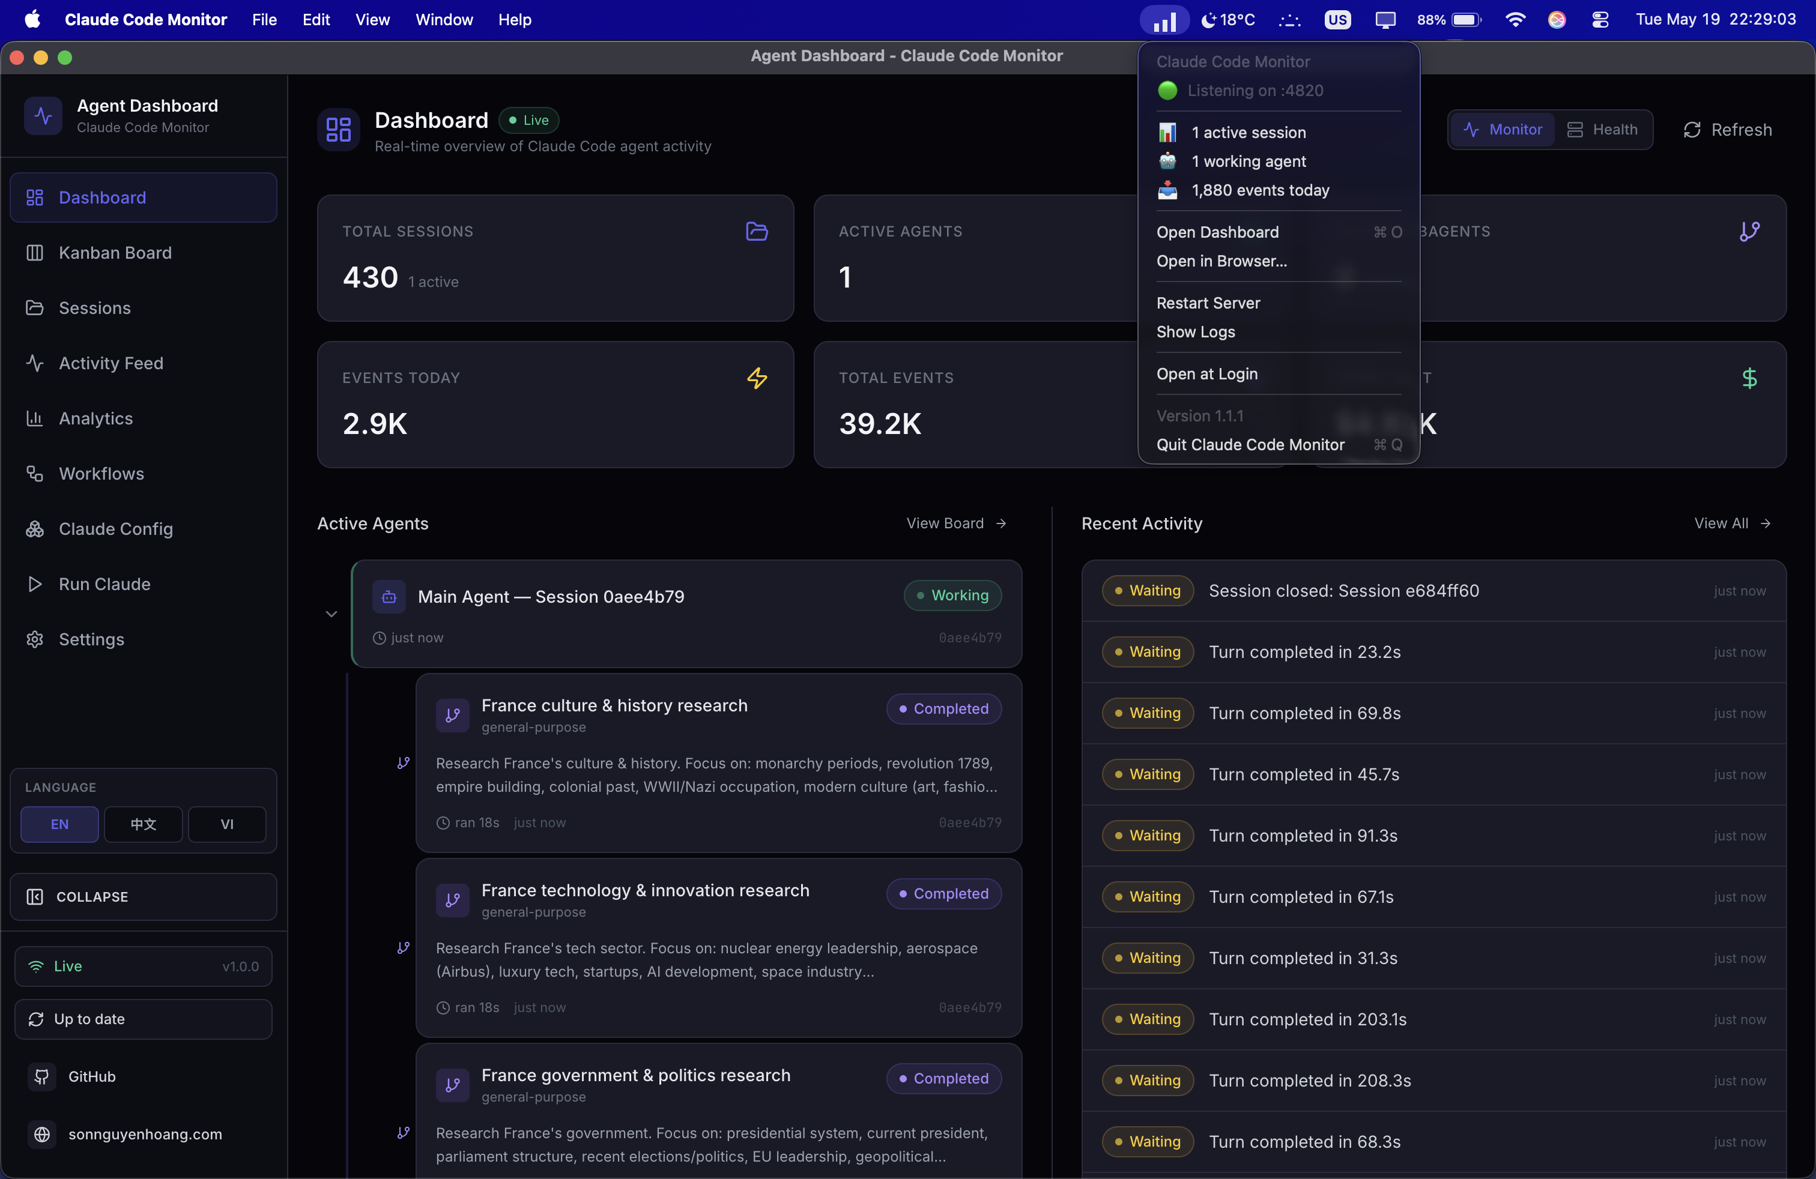Switch to Health view
This screenshot has height=1179, width=1816.
click(1602, 130)
